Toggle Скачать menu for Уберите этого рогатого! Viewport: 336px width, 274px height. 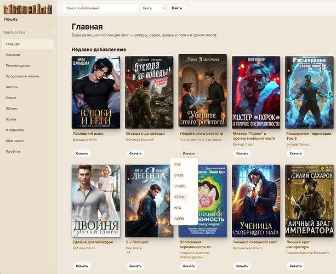189,153
